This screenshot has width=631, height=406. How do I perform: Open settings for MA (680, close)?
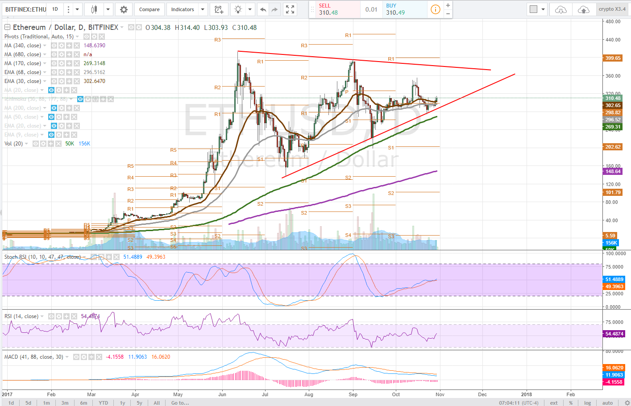[62, 54]
